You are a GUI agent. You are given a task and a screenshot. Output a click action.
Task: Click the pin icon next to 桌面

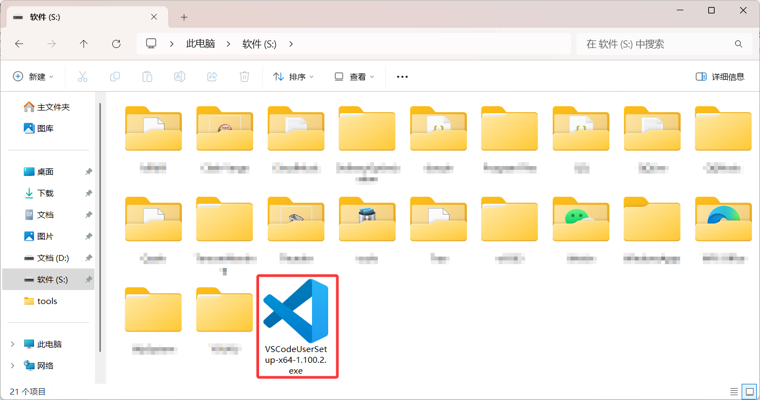(x=89, y=171)
